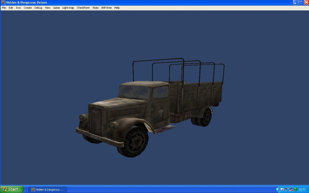309x193 pixels.
Task: Open the CheckPoint menu
Action: [83, 8]
